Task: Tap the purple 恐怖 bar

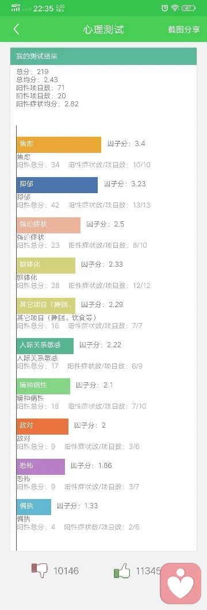Action: point(41,466)
